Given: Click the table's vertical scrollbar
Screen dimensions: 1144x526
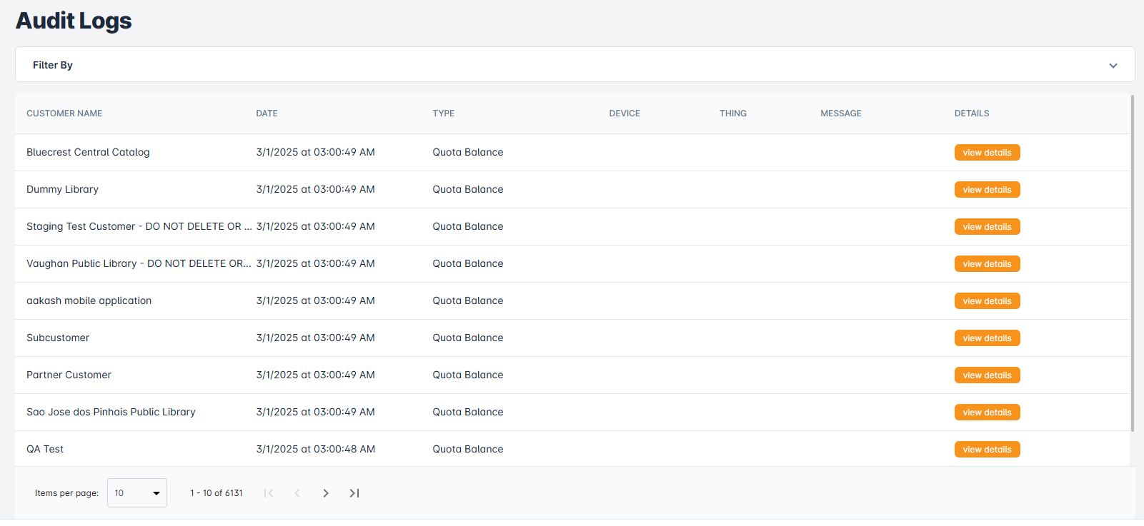Looking at the screenshot, I should pos(1132,264).
